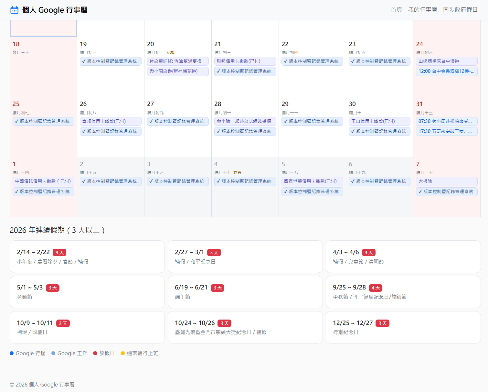
Task: Select the 2/14 ~ 2/22 holiday card
Action: point(87,256)
